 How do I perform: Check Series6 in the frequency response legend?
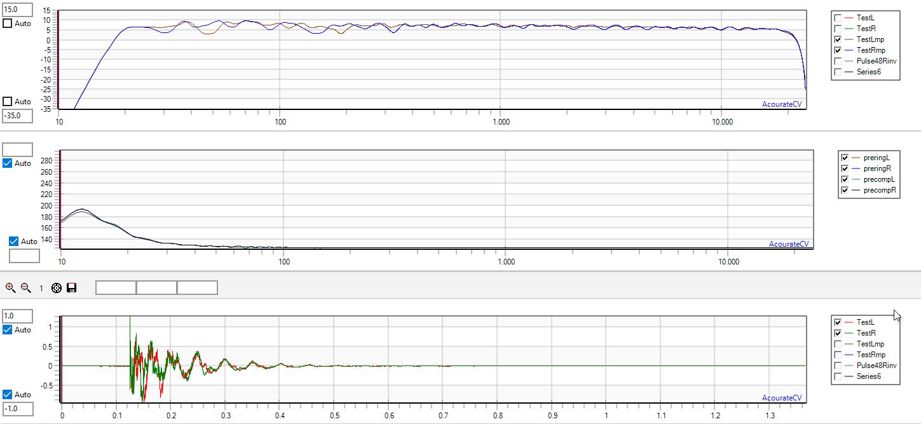click(x=838, y=72)
